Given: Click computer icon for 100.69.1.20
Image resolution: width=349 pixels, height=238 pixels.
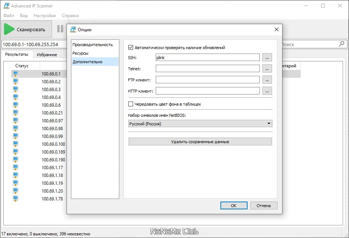Looking at the screenshot, I should 16,190.
